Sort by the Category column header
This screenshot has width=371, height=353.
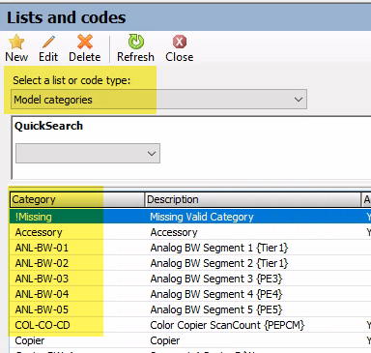point(77,199)
